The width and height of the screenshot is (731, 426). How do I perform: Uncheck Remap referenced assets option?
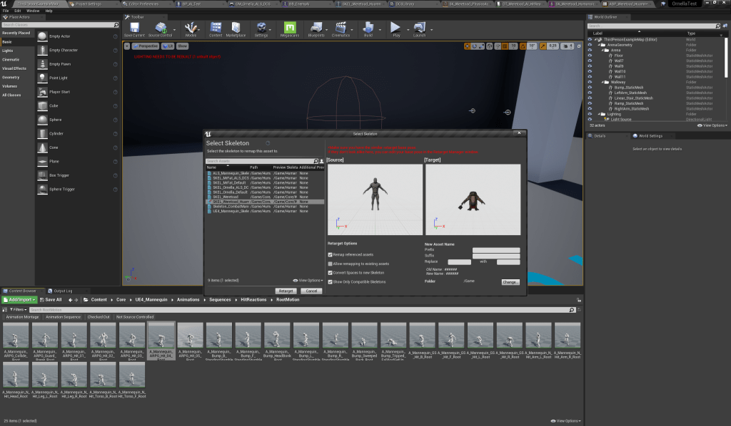point(330,254)
